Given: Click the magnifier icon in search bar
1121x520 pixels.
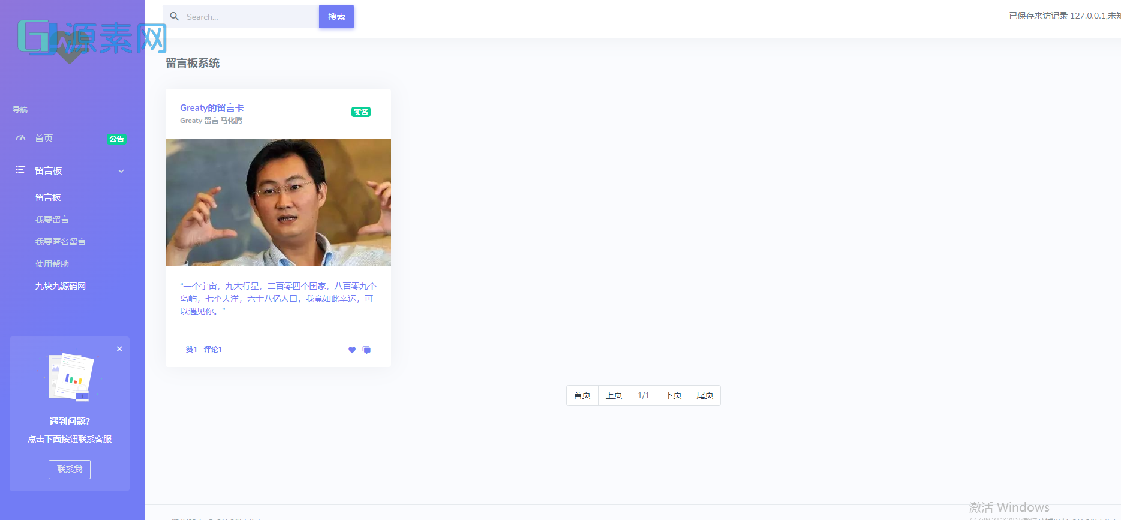Looking at the screenshot, I should [175, 17].
